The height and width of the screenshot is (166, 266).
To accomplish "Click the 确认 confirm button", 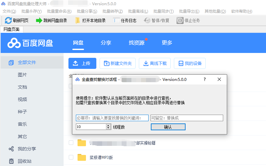I will tap(168, 127).
